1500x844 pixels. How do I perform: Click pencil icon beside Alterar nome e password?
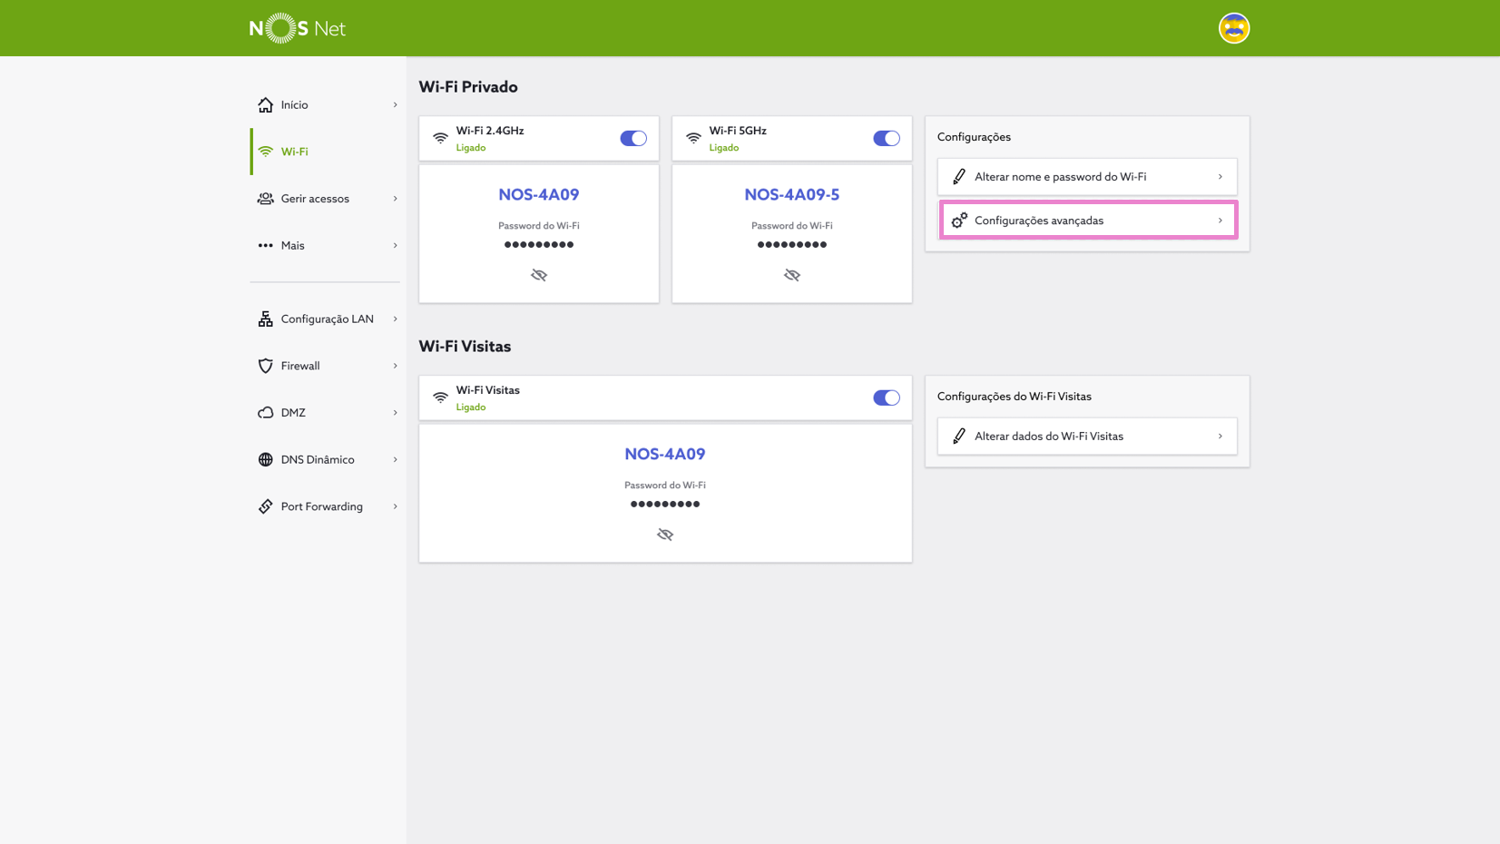point(959,177)
